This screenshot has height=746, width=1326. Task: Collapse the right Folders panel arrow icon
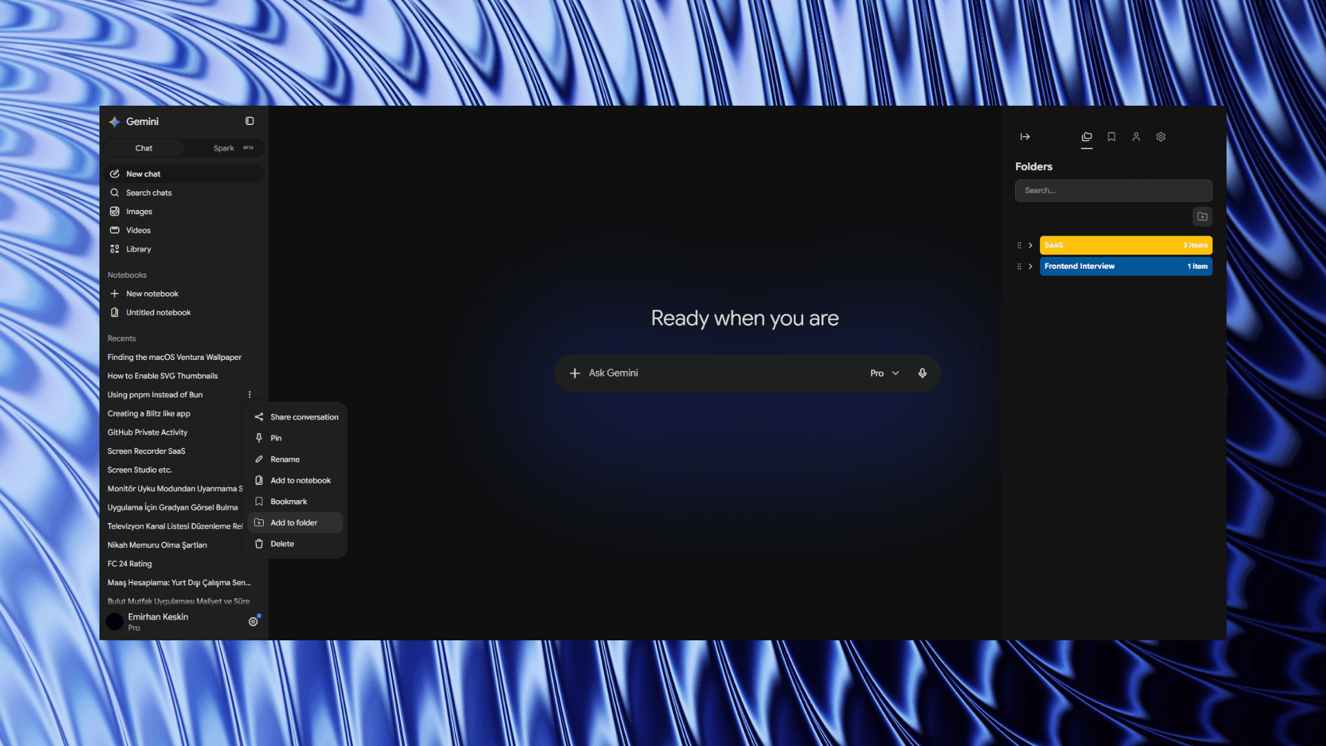coord(1025,137)
